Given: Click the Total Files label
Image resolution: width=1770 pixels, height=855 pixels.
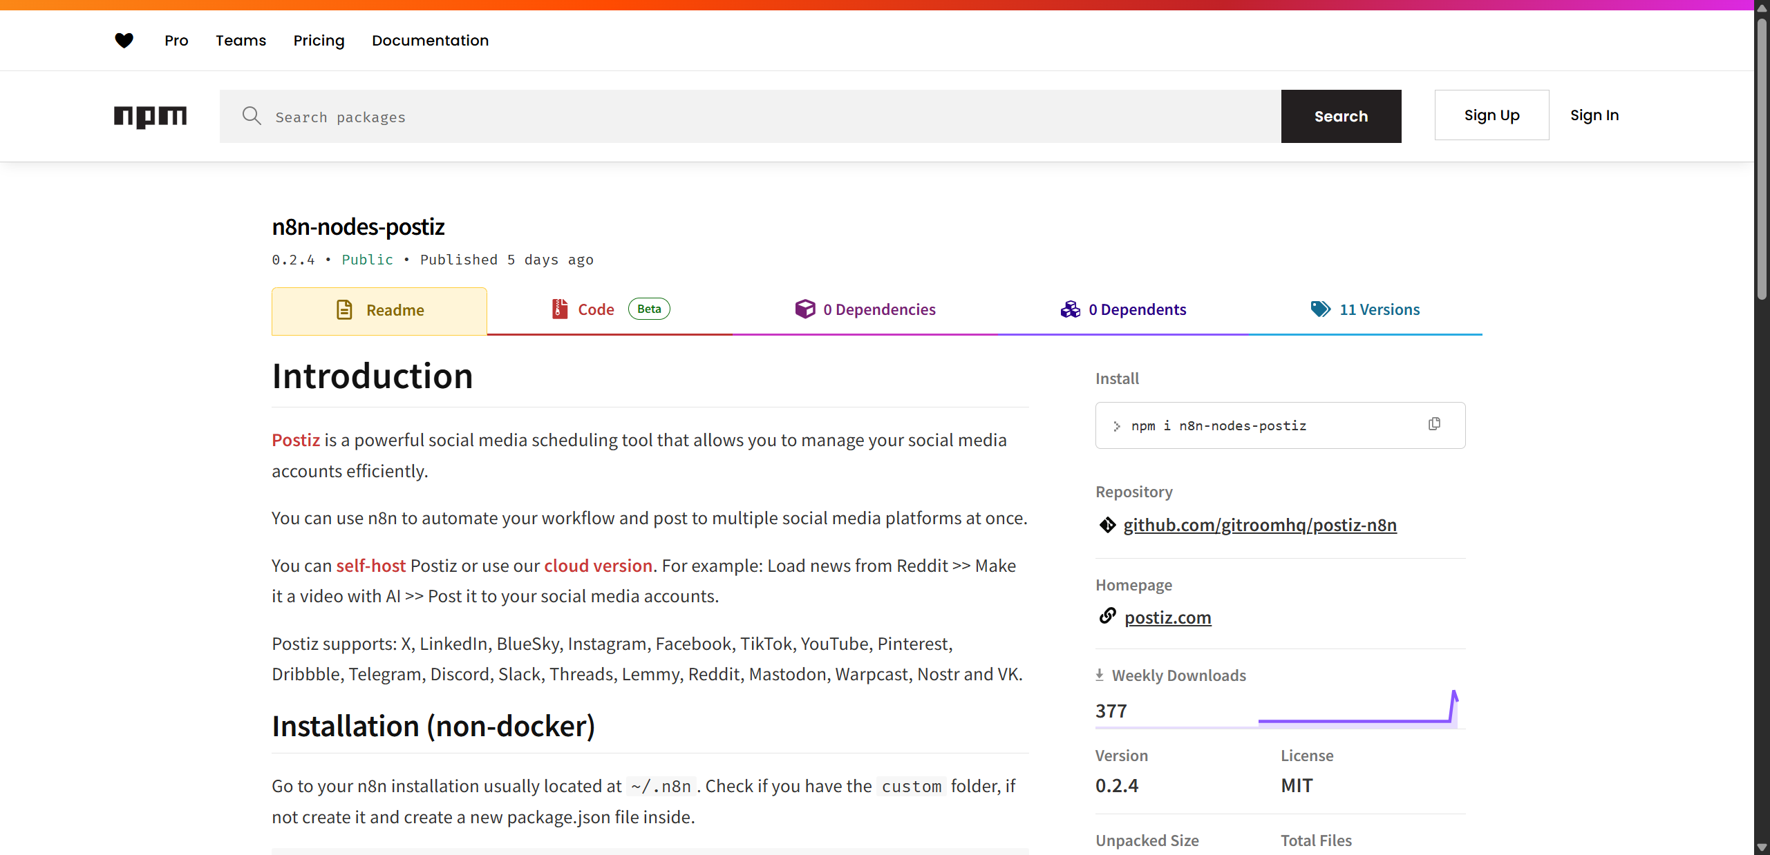Looking at the screenshot, I should click(x=1316, y=840).
